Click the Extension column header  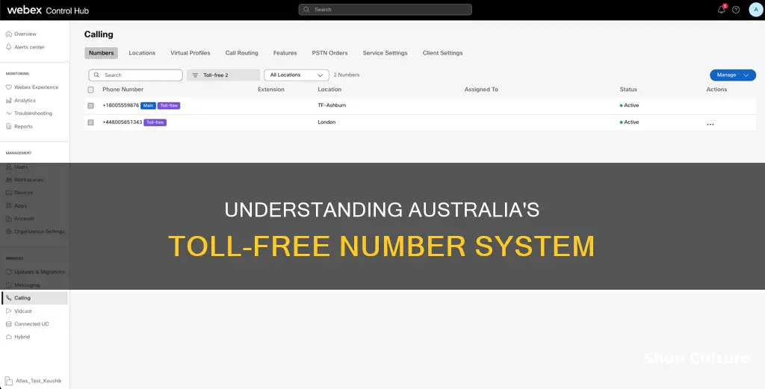click(271, 90)
